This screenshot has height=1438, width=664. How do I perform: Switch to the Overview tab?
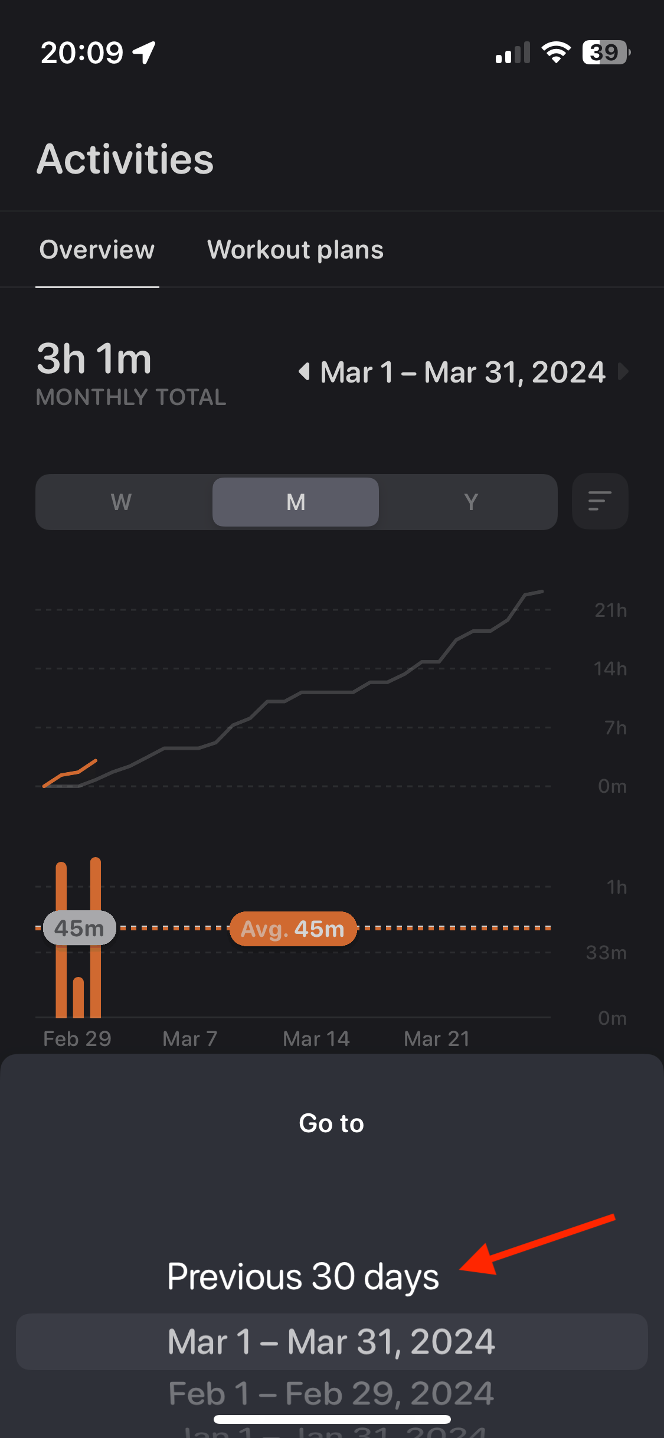[97, 250]
